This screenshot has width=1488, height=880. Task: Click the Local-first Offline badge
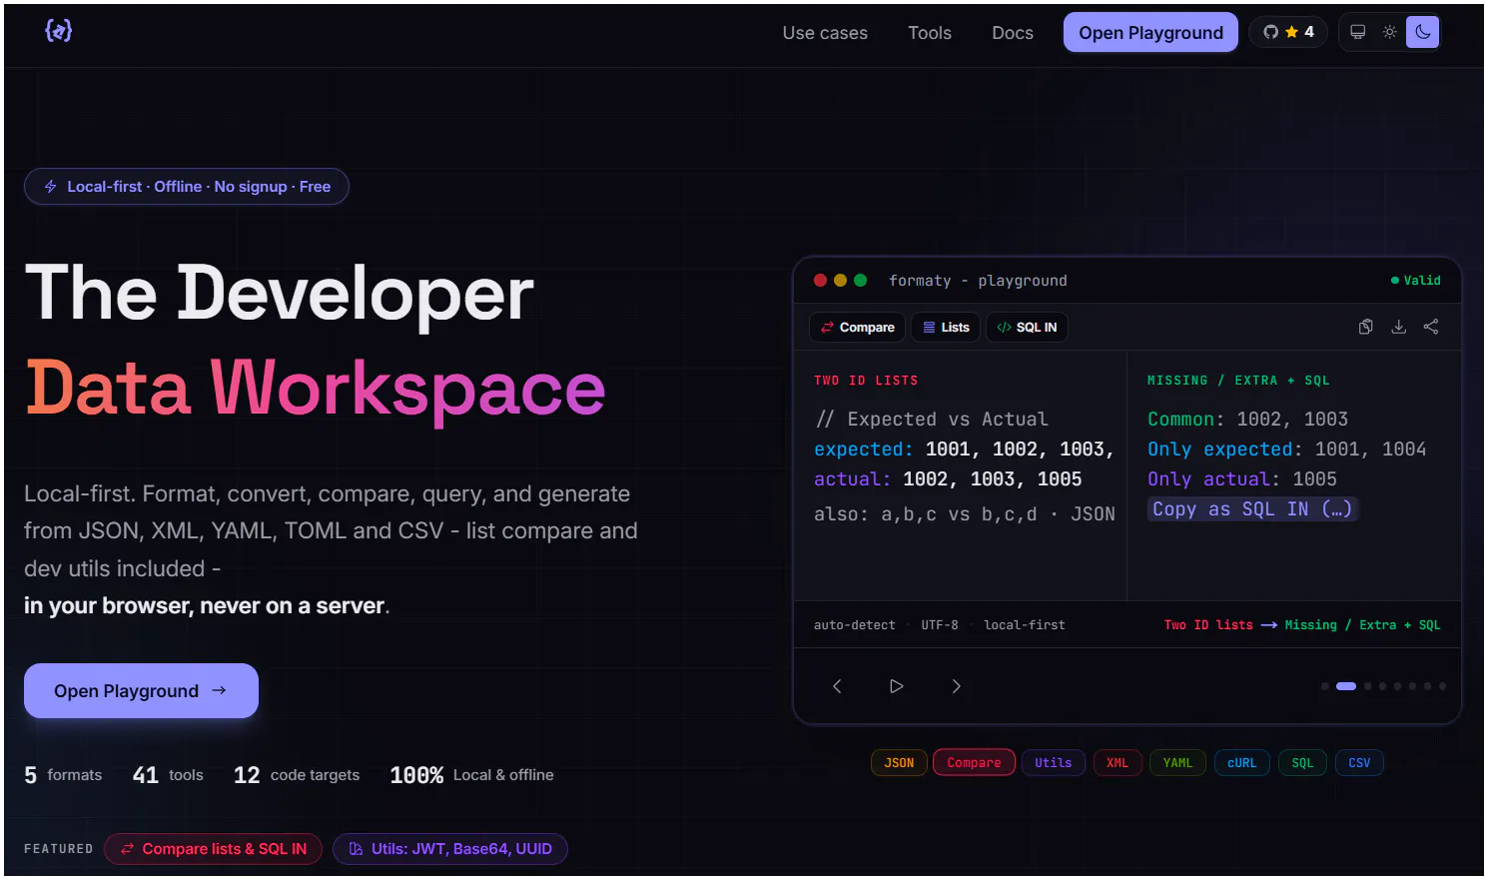pos(187,187)
